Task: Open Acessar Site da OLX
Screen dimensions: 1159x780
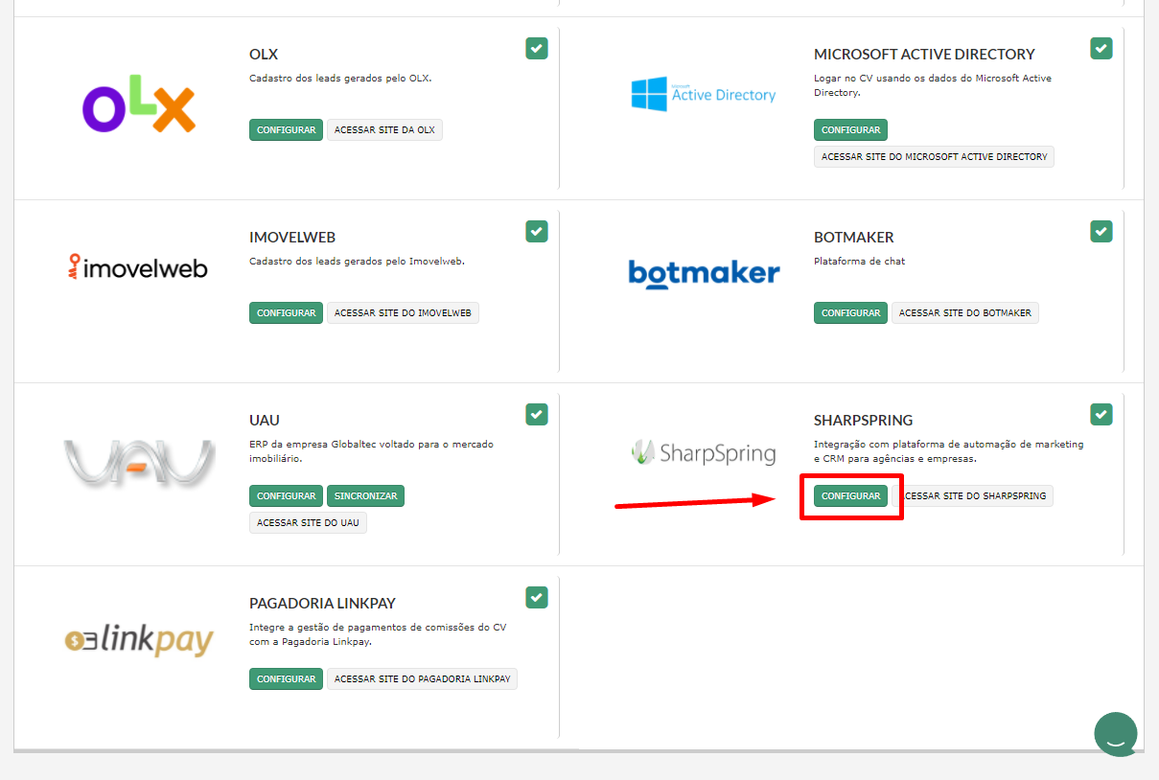Action: tap(384, 130)
